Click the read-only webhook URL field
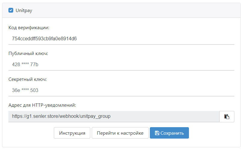244x150 pixels. [114, 116]
